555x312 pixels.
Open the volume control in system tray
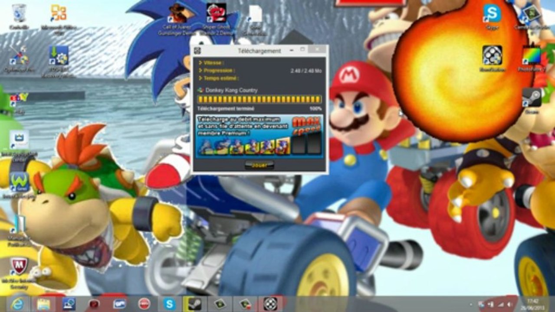(x=509, y=304)
